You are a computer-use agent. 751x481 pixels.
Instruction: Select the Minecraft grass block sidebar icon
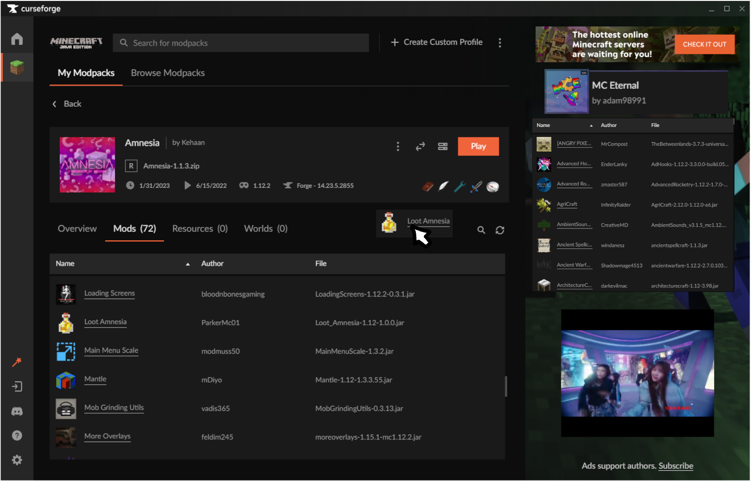click(x=17, y=68)
